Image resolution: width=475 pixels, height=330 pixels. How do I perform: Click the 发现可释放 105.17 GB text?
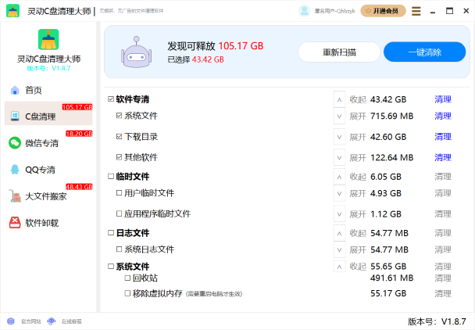216,46
